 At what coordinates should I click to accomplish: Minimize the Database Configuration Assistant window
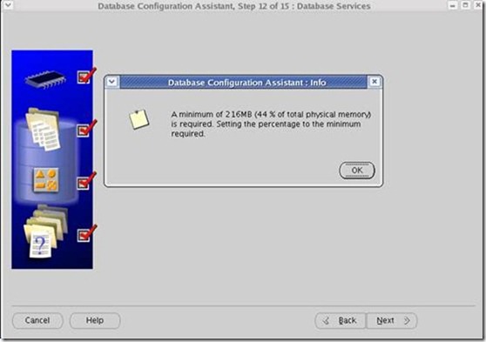coord(453,5)
